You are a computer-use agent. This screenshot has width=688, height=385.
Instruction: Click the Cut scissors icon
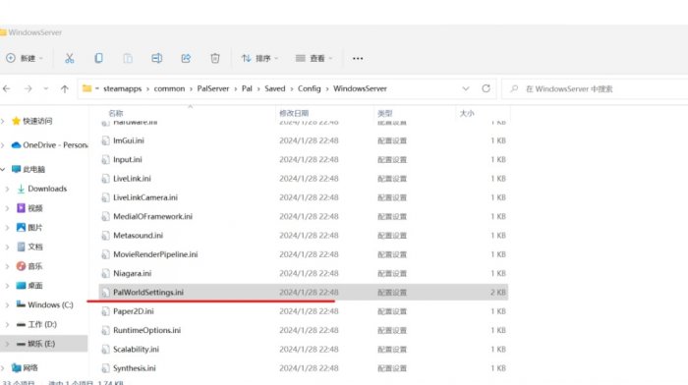pyautogui.click(x=70, y=58)
